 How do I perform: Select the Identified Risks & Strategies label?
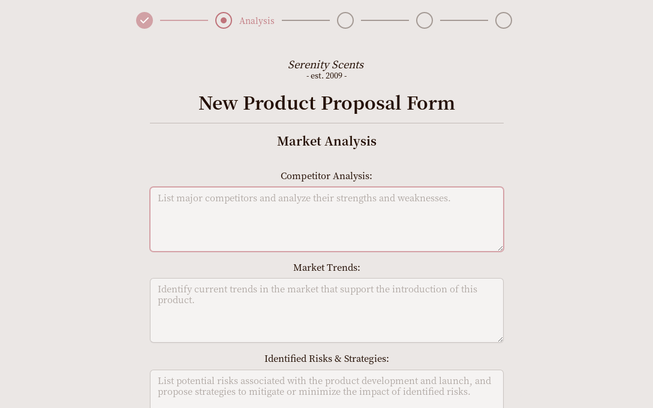point(326,359)
